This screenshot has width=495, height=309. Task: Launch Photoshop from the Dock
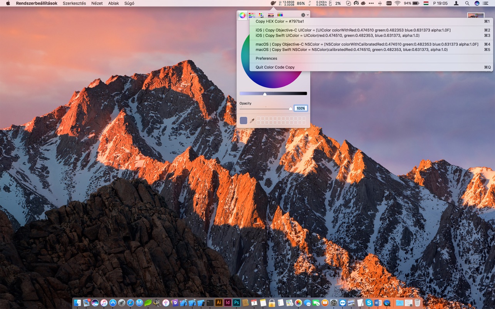click(x=237, y=303)
